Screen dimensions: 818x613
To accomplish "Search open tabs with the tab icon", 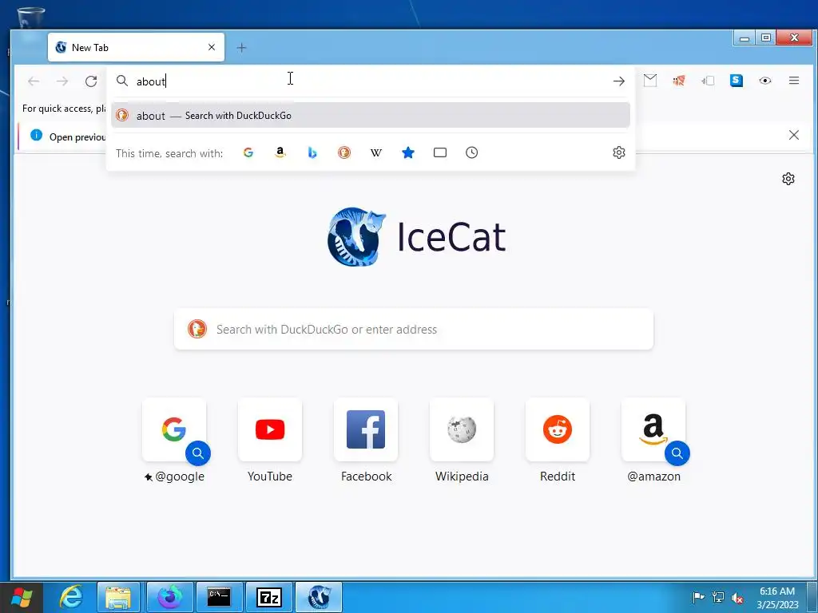I will (x=440, y=152).
